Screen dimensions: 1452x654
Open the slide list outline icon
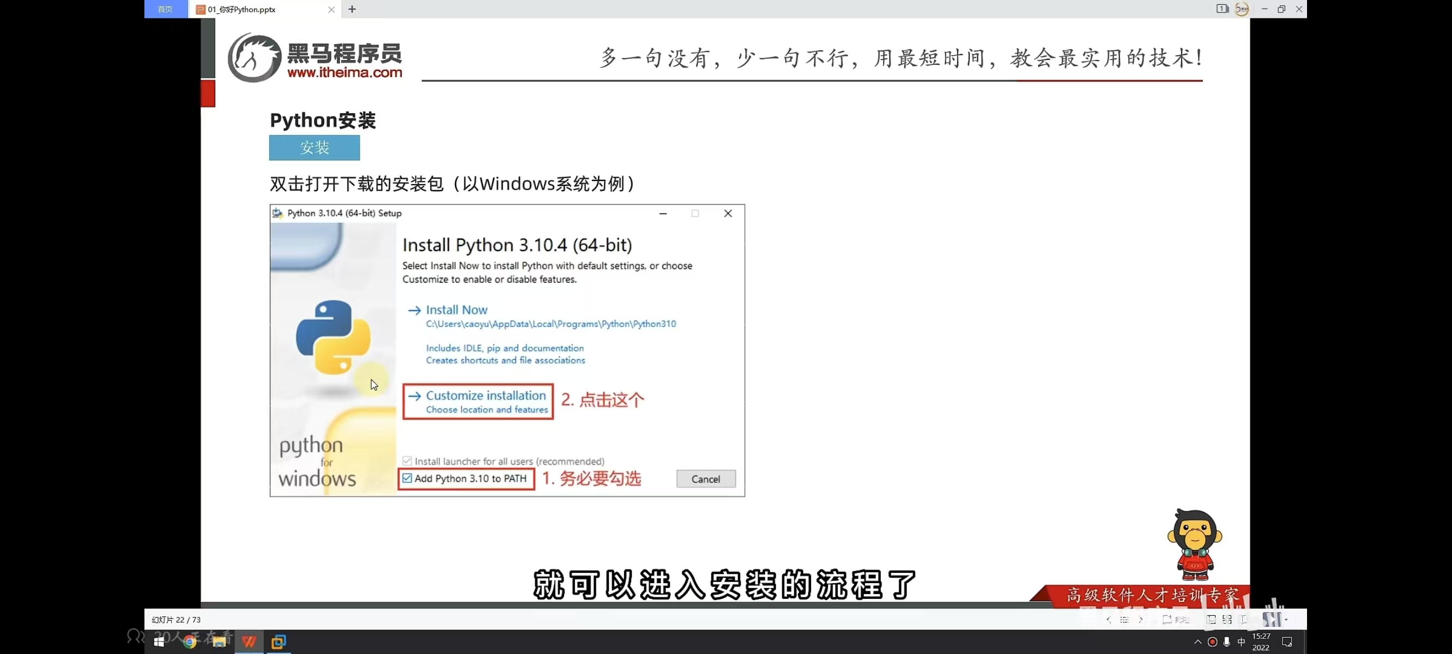click(x=1124, y=619)
